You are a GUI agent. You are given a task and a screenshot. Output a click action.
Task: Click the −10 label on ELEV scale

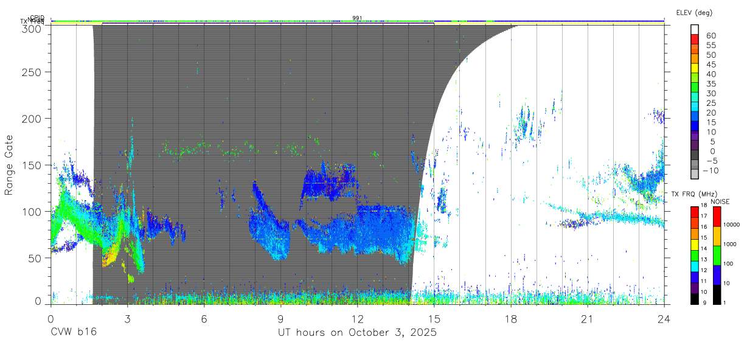711,170
